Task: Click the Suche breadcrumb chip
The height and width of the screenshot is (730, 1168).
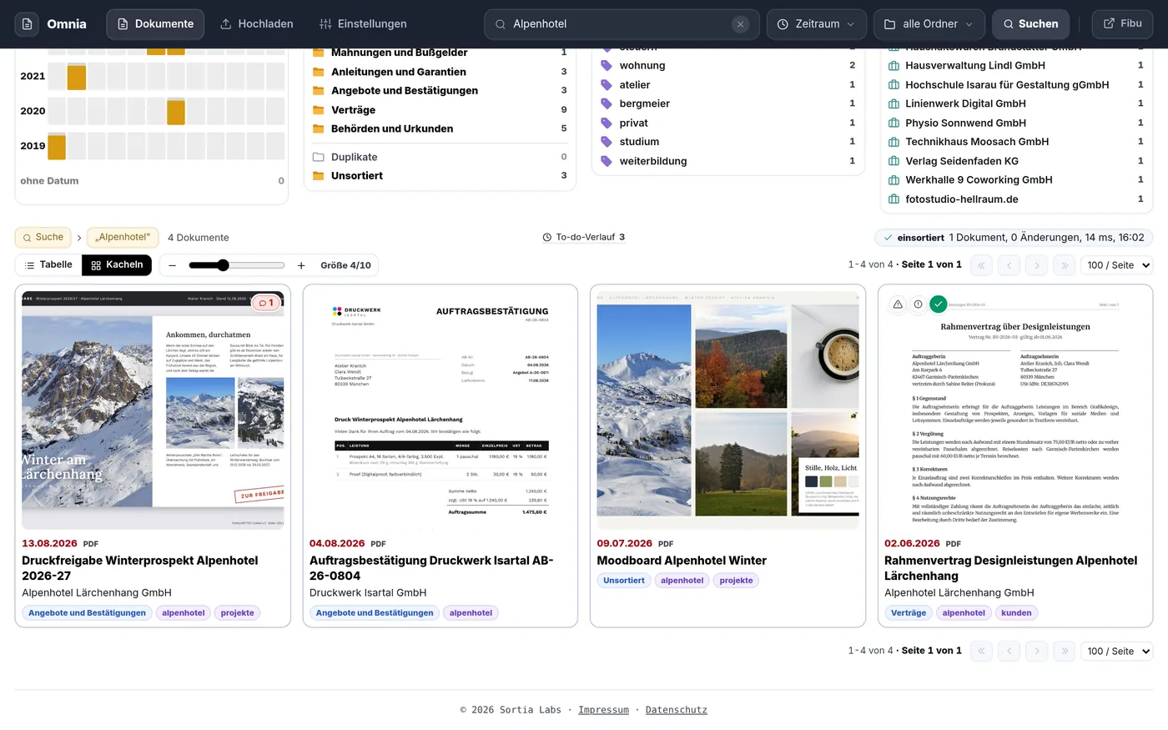Action: (43, 237)
